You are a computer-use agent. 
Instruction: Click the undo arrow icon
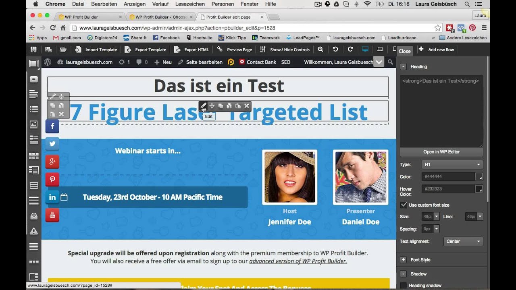335,49
